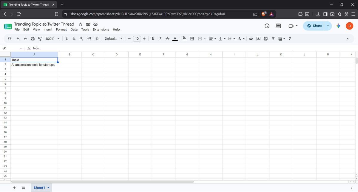Format selection as currency
The width and height of the screenshot is (358, 192).
point(67,39)
